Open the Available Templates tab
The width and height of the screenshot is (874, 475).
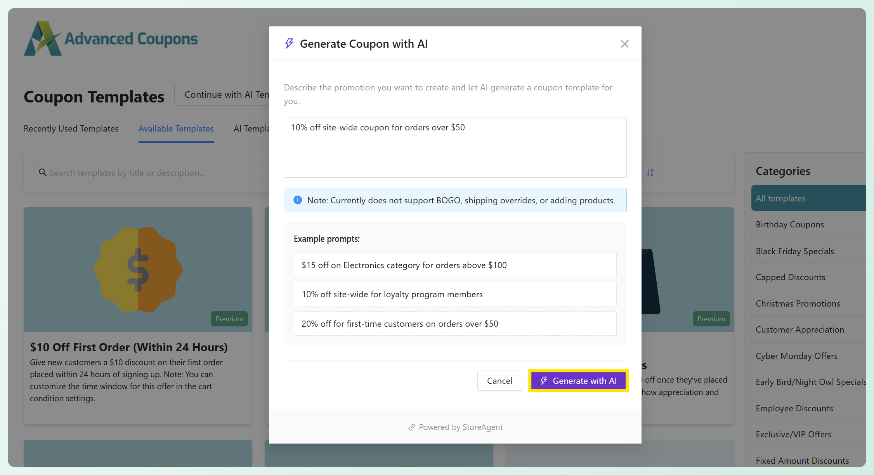tap(176, 128)
